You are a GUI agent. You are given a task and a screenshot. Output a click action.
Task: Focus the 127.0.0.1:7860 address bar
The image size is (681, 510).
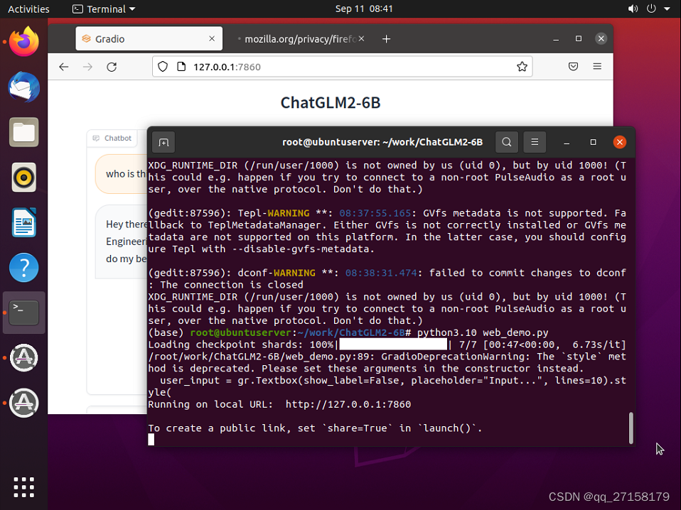(x=343, y=66)
